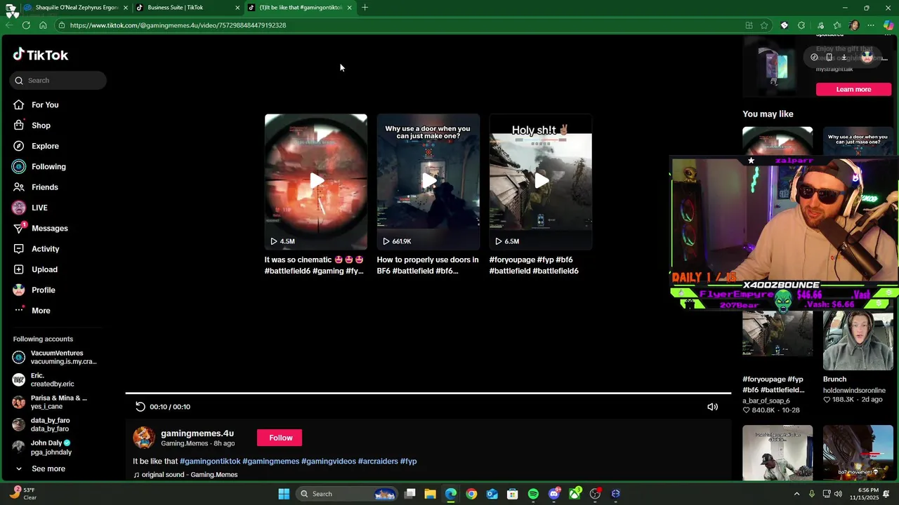Open Copilot in the browser toolbar

click(x=888, y=25)
